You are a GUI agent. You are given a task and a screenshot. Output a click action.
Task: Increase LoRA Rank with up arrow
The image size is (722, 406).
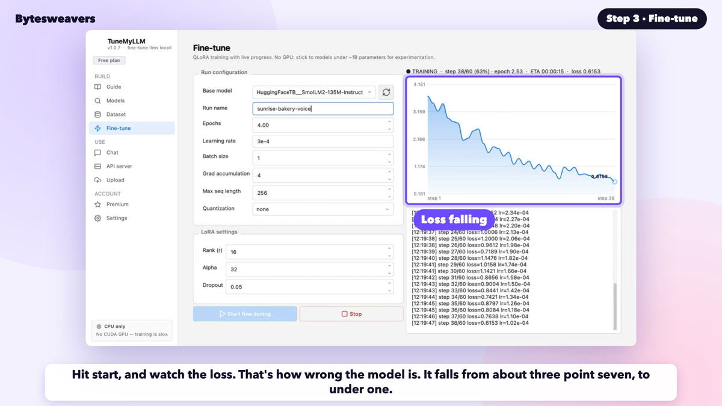click(389, 248)
